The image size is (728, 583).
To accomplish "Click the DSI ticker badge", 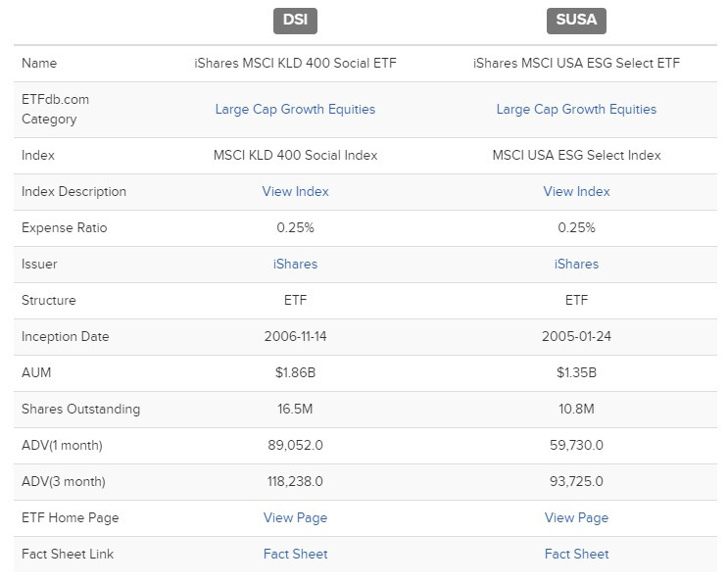I will click(295, 20).
